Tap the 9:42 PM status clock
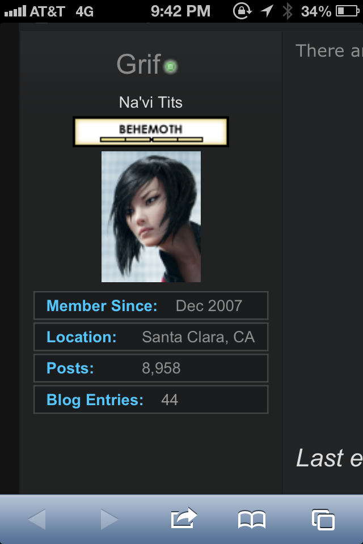 tap(180, 11)
